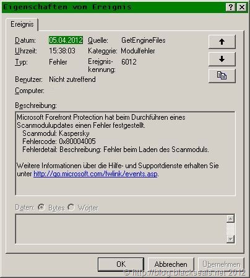Click the GetEngineFiles source value
250x278 pixels.
144,40
